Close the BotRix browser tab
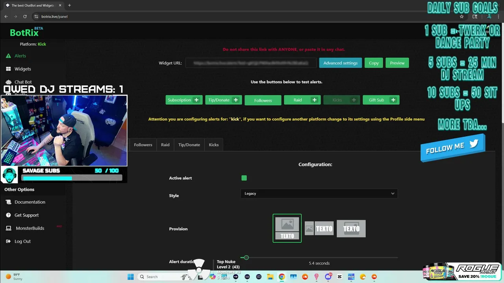This screenshot has height=283, width=504. 59,6
